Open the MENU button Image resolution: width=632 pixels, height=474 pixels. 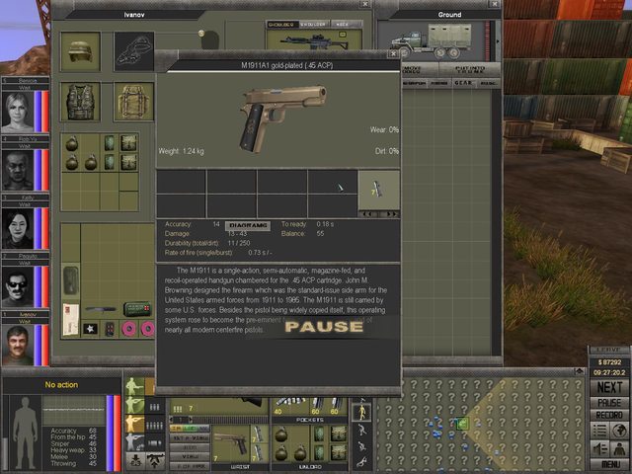609,465
